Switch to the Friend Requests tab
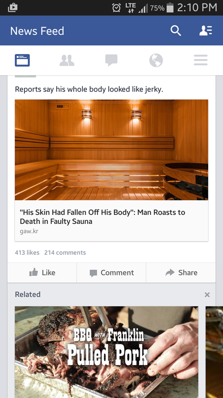 click(67, 60)
